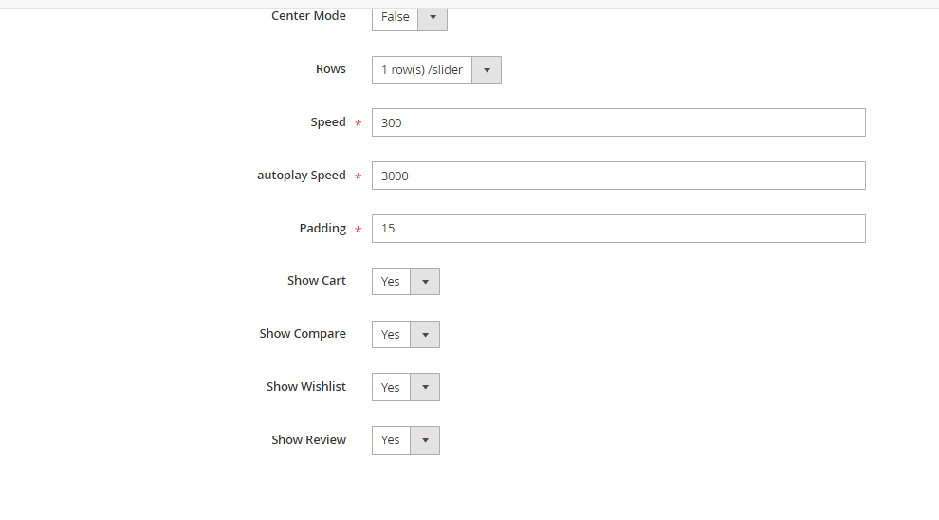Click the required asterisk next to Padding
Screen dimensions: 939x520
click(x=358, y=231)
